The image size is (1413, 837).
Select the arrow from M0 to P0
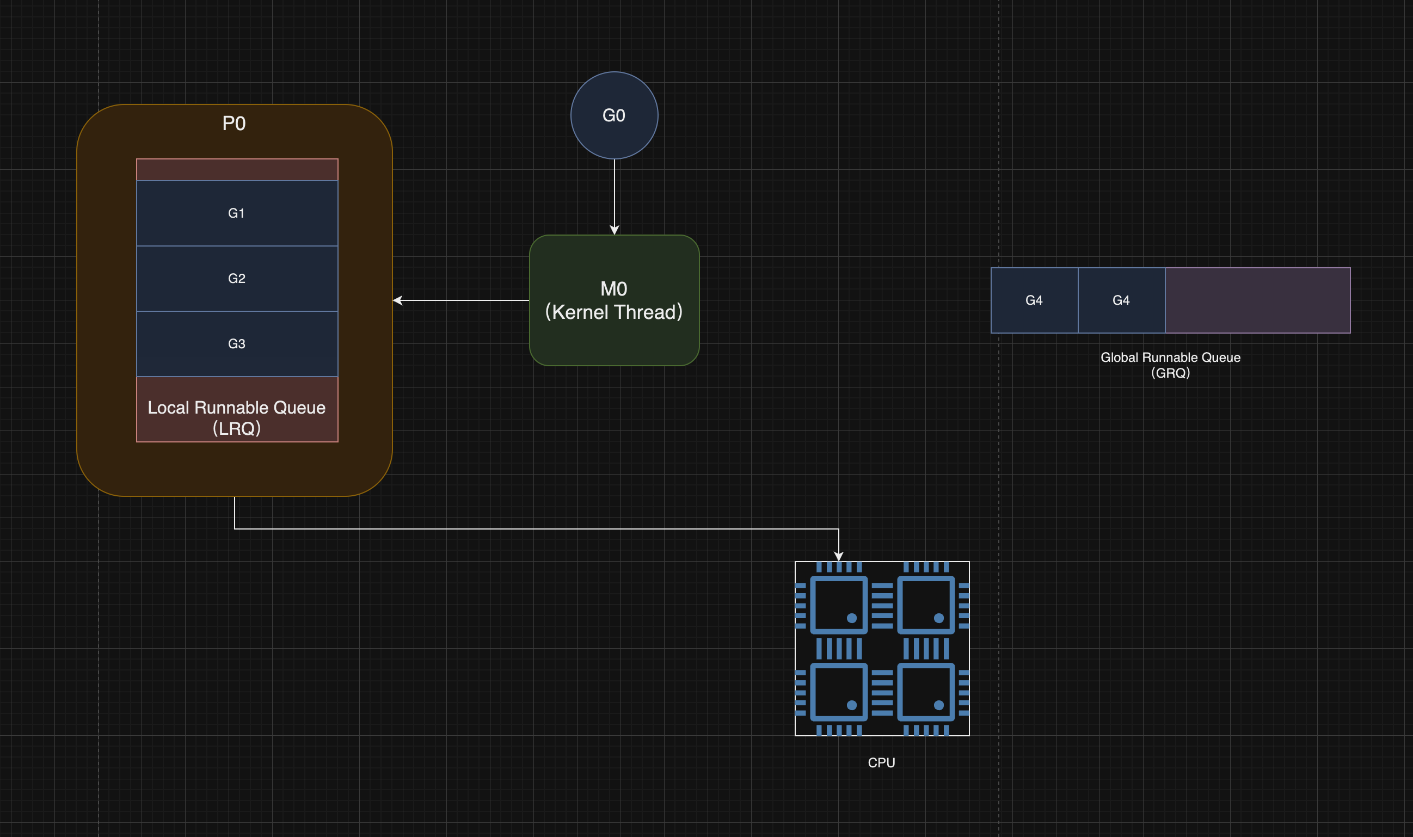[463, 300]
